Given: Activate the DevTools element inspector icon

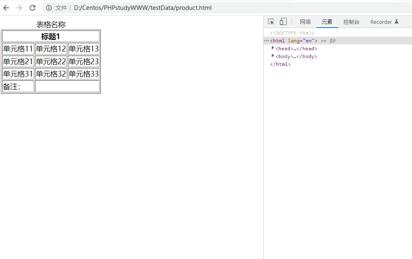Looking at the screenshot, I should 271,21.
